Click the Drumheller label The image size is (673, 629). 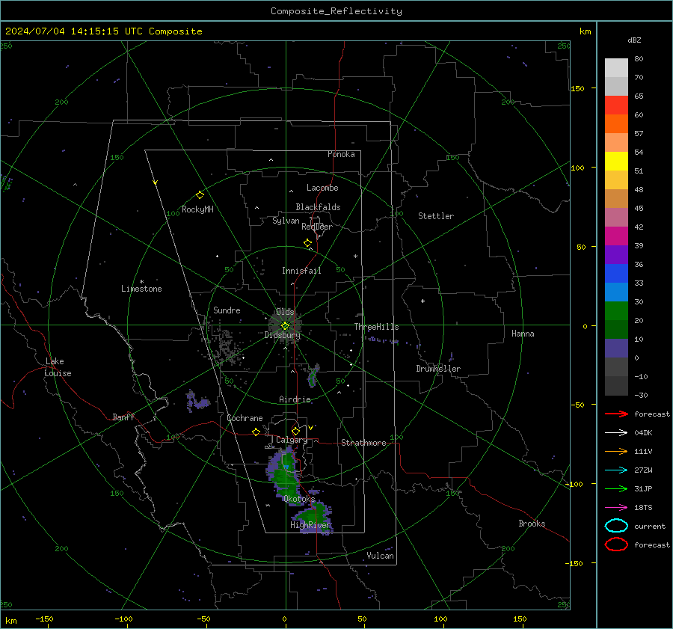click(x=438, y=369)
